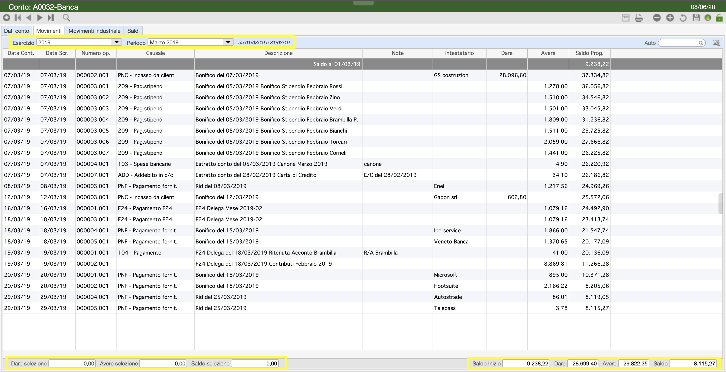726x372 pixels.
Task: Click the Descrizione column header
Action: coord(279,53)
